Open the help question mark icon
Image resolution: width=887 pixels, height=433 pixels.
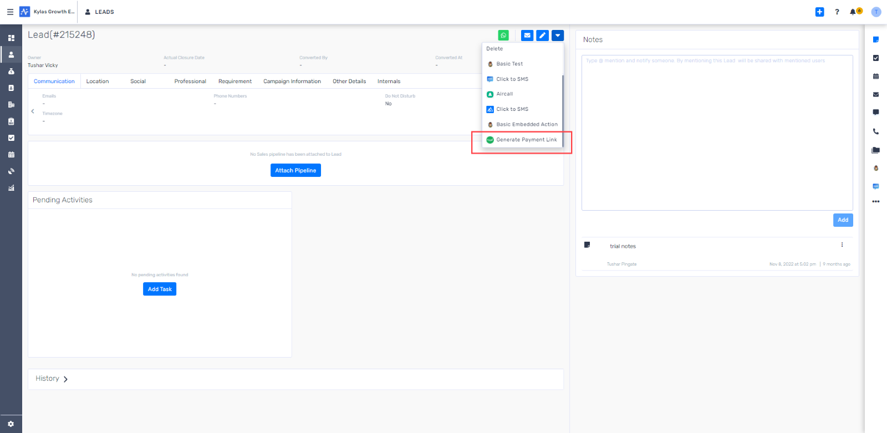[837, 12]
